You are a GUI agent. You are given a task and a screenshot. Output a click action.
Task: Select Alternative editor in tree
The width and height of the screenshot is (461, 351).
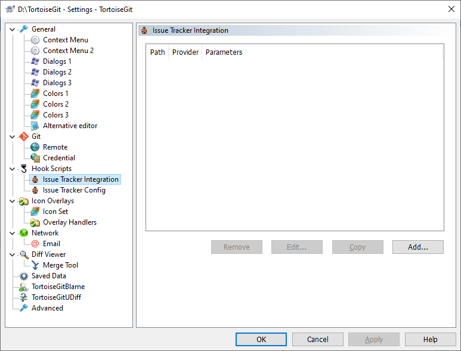tap(70, 126)
